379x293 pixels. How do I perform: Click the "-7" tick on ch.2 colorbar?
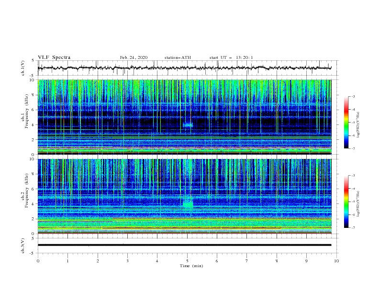click(x=353, y=228)
